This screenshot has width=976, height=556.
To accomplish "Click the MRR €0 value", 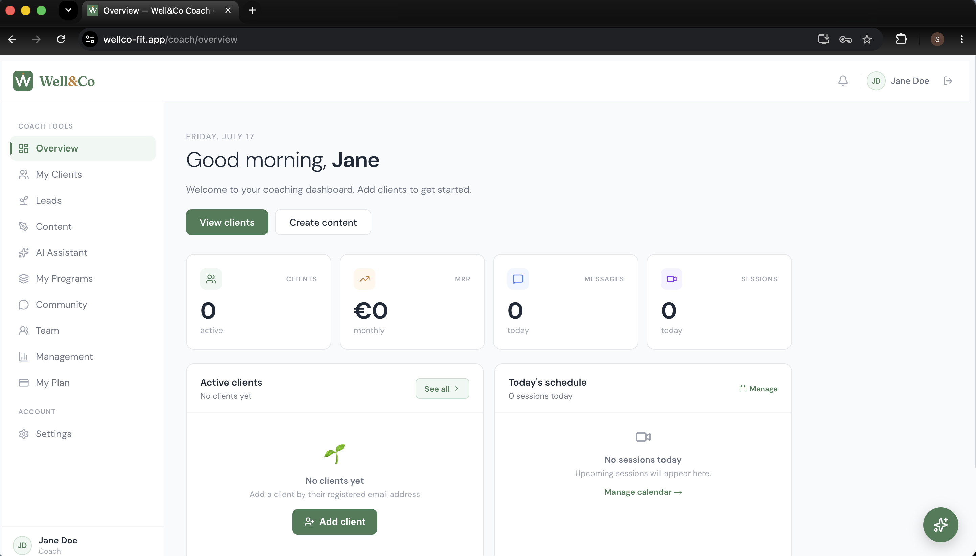I will click(x=370, y=310).
